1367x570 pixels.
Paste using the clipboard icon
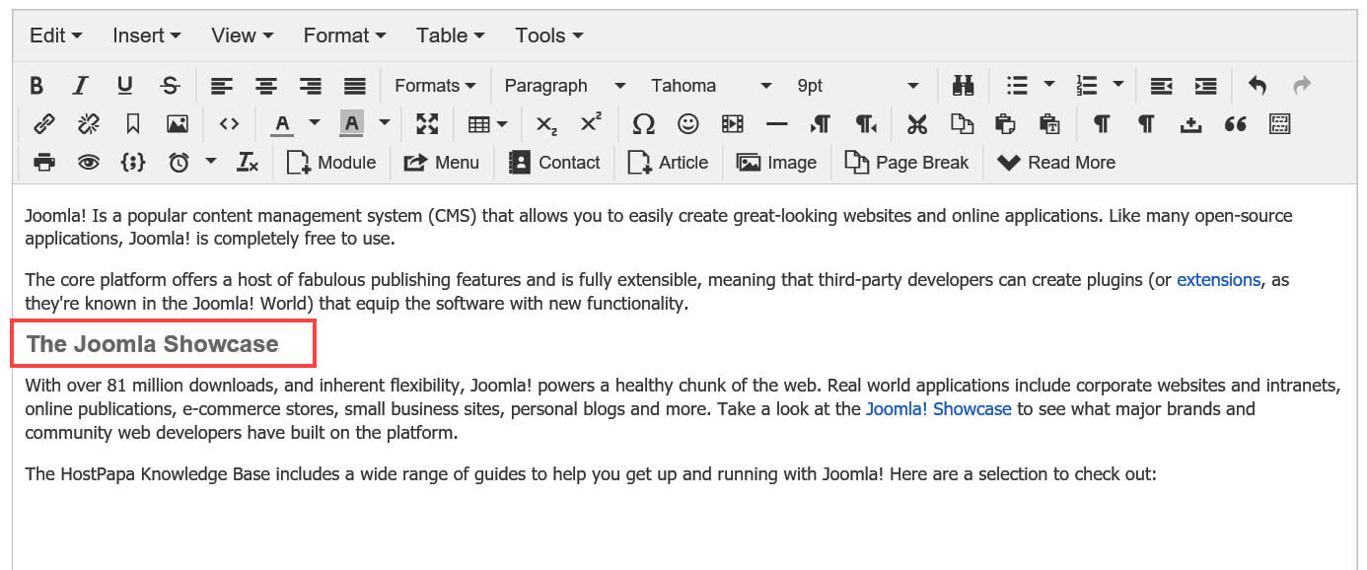pos(1005,124)
